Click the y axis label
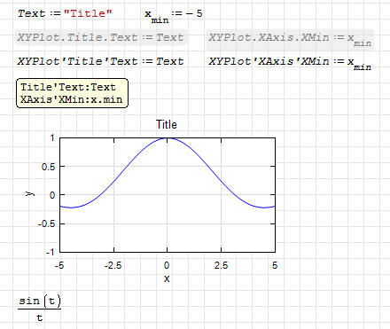Screen dimensions: 390x329 tap(30, 193)
